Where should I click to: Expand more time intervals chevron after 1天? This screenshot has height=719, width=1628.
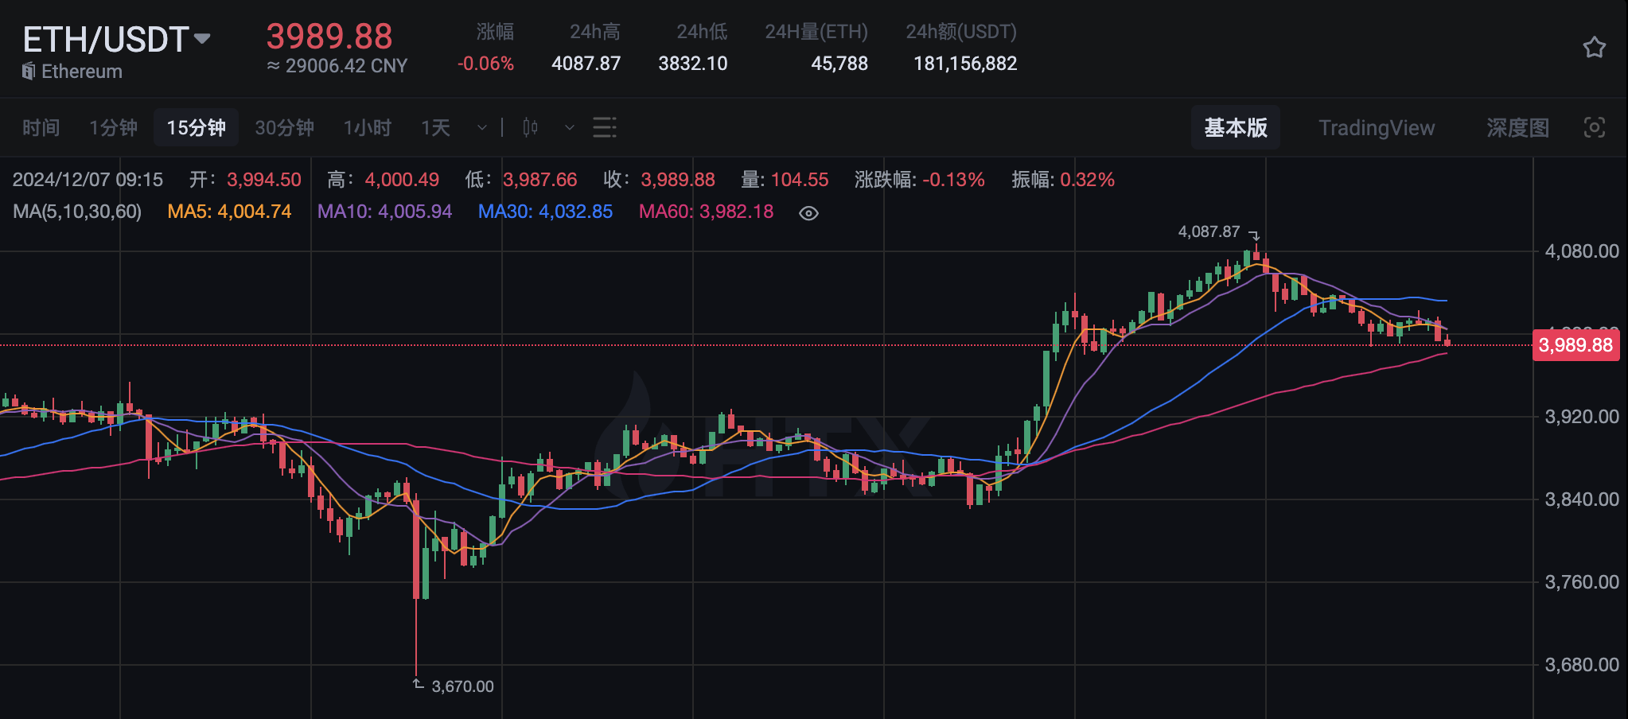tap(481, 127)
